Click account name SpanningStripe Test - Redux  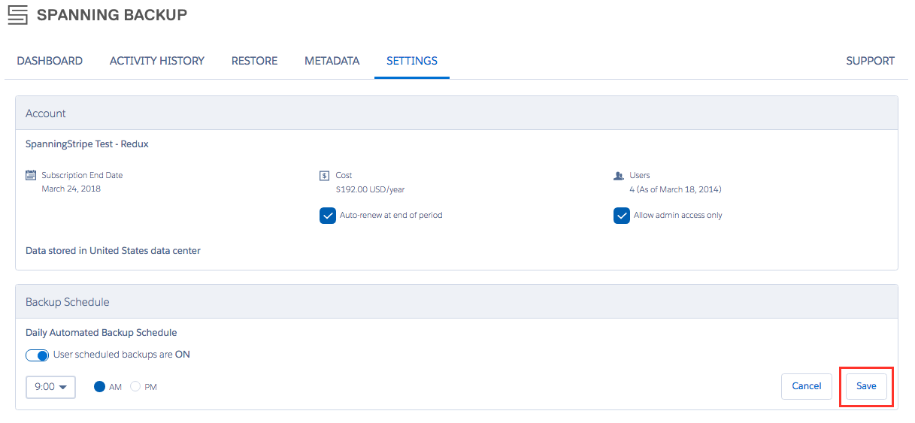pyautogui.click(x=87, y=144)
